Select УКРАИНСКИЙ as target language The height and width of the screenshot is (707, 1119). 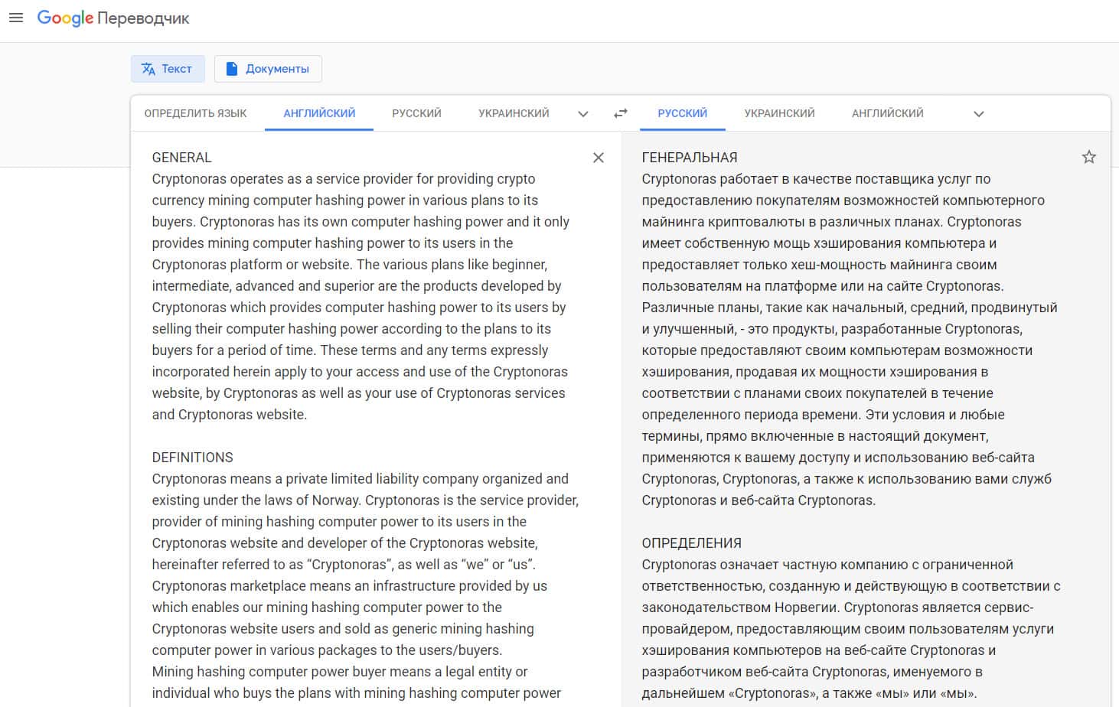click(x=780, y=113)
